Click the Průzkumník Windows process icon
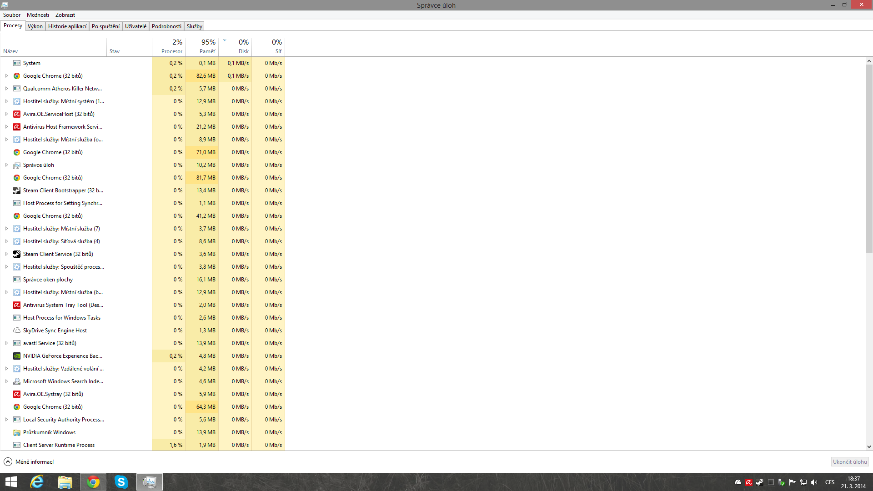The image size is (873, 491). coord(17,432)
